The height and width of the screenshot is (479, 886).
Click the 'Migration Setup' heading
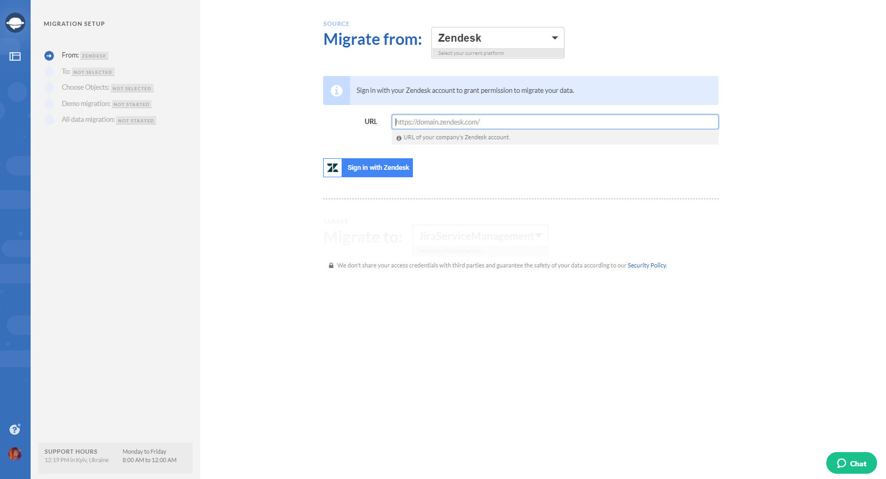click(x=74, y=24)
